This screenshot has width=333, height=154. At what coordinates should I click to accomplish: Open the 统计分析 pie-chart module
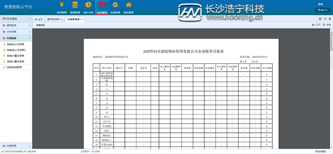click(x=88, y=7)
